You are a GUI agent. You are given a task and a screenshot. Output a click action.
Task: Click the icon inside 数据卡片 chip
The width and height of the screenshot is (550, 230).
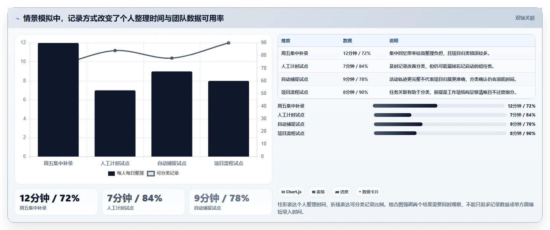tap(360, 192)
